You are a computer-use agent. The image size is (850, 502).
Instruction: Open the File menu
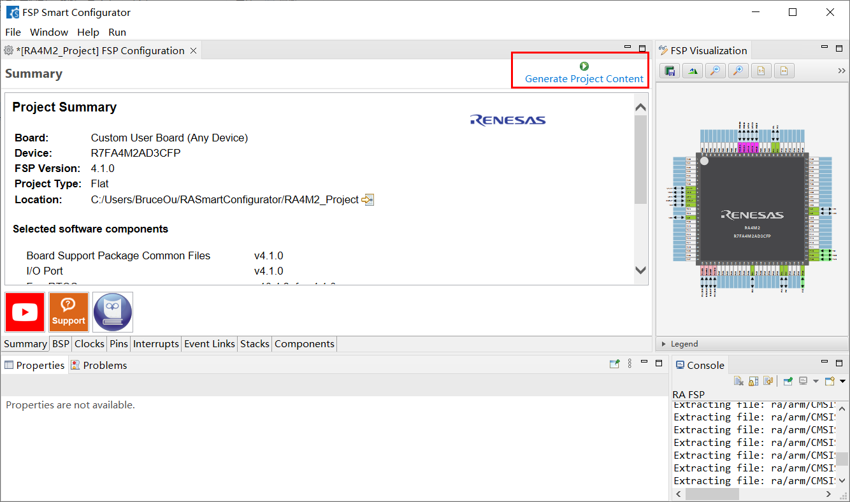(x=13, y=32)
